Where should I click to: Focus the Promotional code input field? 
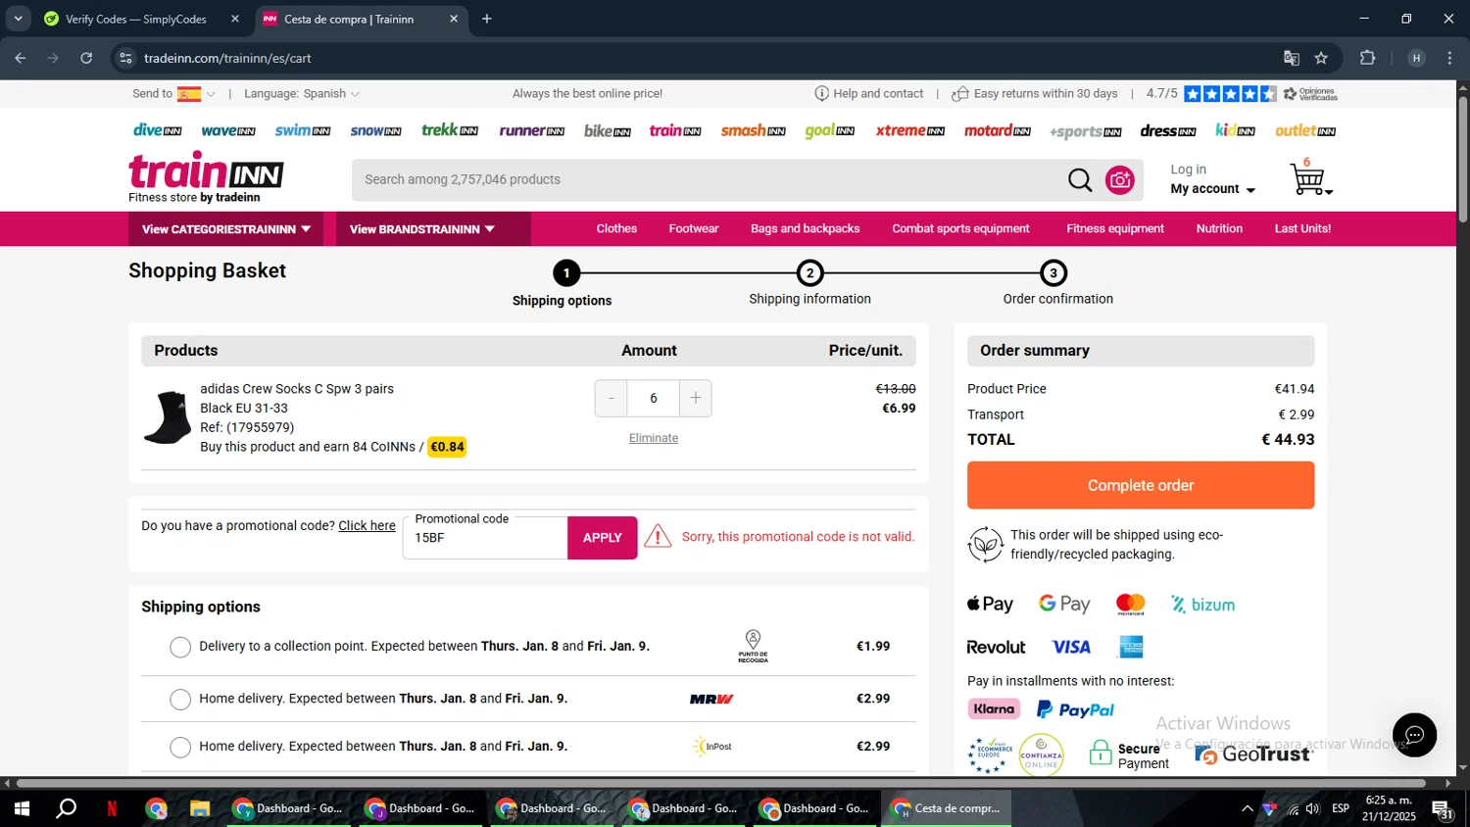point(485,538)
